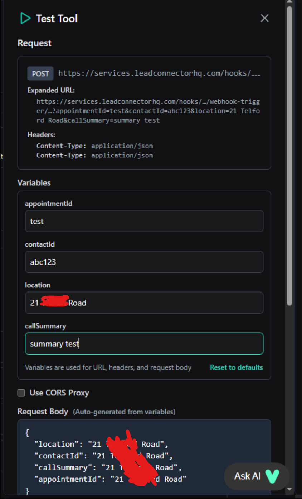Click the green Test Tool play icon
This screenshot has width=302, height=499.
[x=25, y=18]
